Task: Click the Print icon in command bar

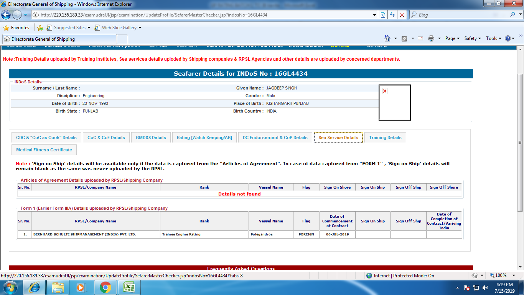Action: click(431, 38)
